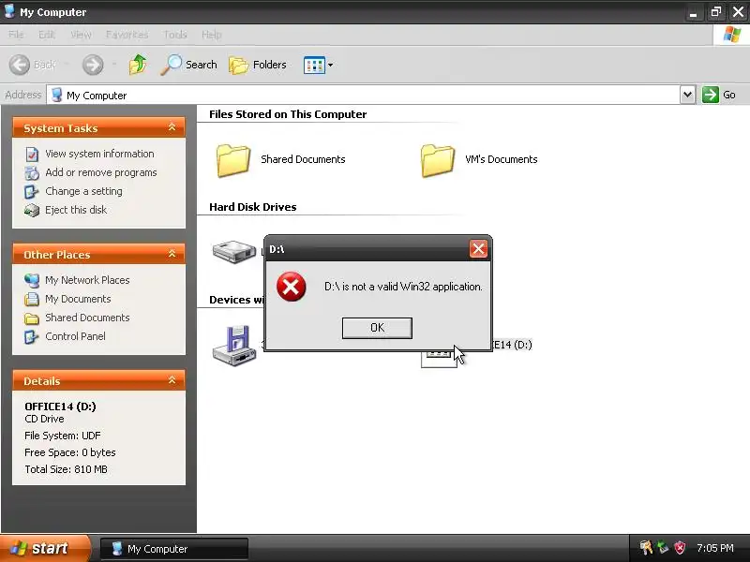Screen dimensions: 750x562
Task: Click the My Network Places icon
Action: click(x=32, y=280)
